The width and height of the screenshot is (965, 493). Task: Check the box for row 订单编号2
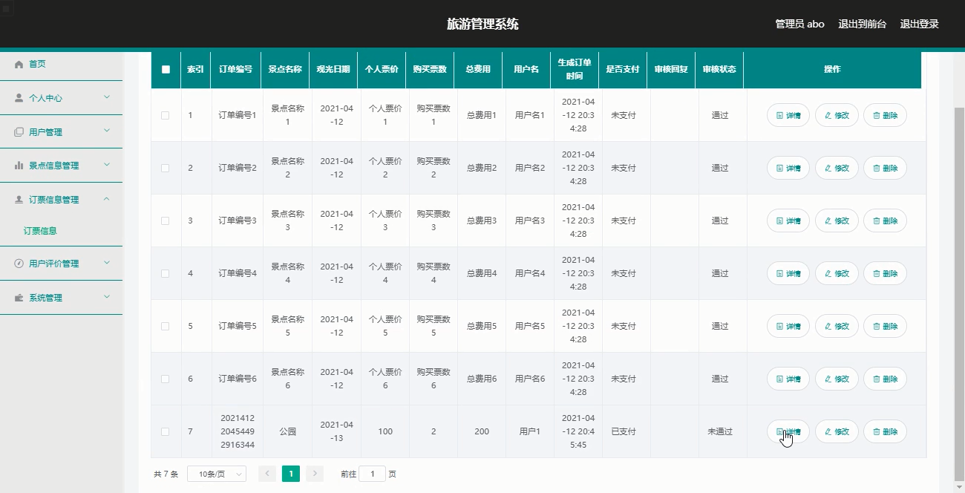pos(166,168)
